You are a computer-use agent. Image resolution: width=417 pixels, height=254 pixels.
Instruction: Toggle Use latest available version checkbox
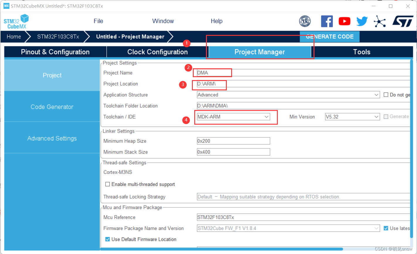tap(386, 228)
